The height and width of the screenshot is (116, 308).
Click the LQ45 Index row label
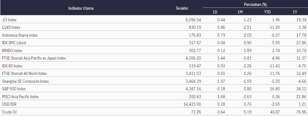pos(11,27)
